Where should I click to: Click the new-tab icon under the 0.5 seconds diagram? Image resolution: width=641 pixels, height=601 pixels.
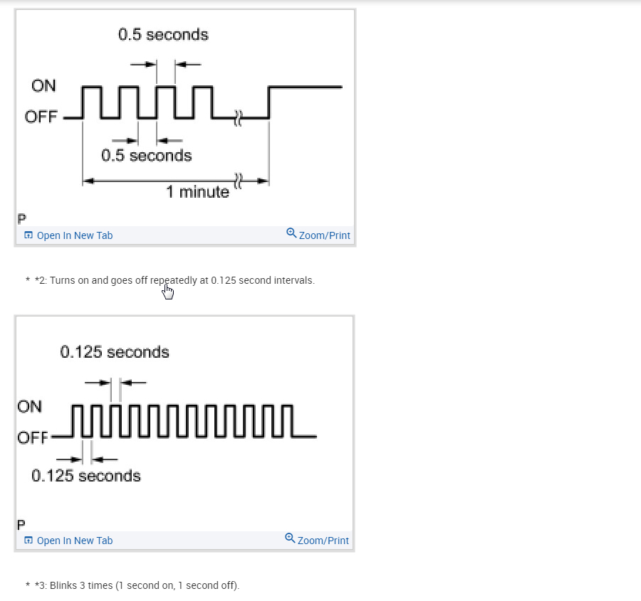(x=28, y=235)
